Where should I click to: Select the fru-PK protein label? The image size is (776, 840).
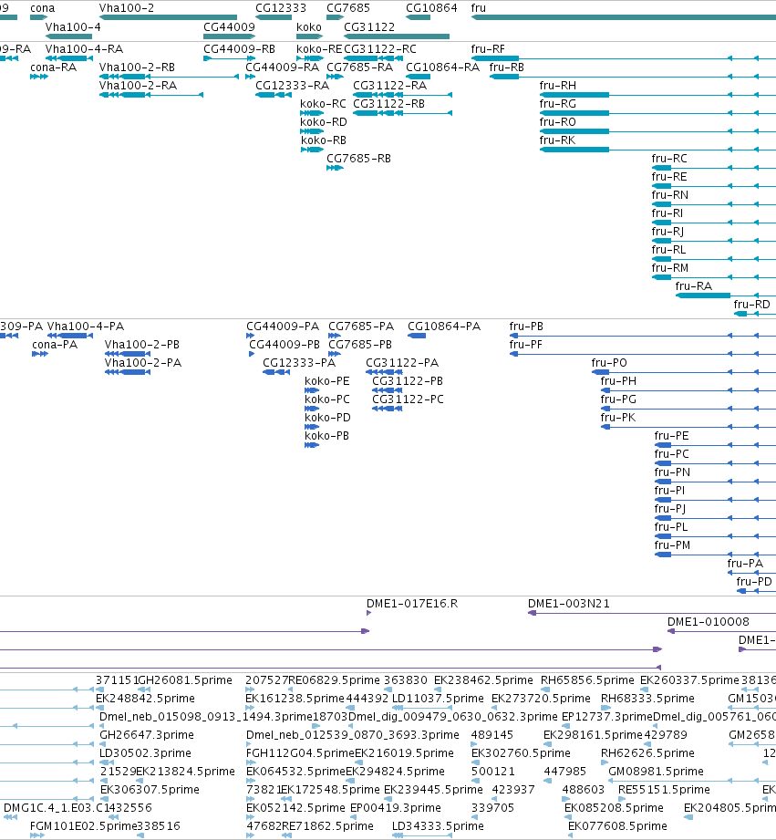pyautogui.click(x=618, y=417)
